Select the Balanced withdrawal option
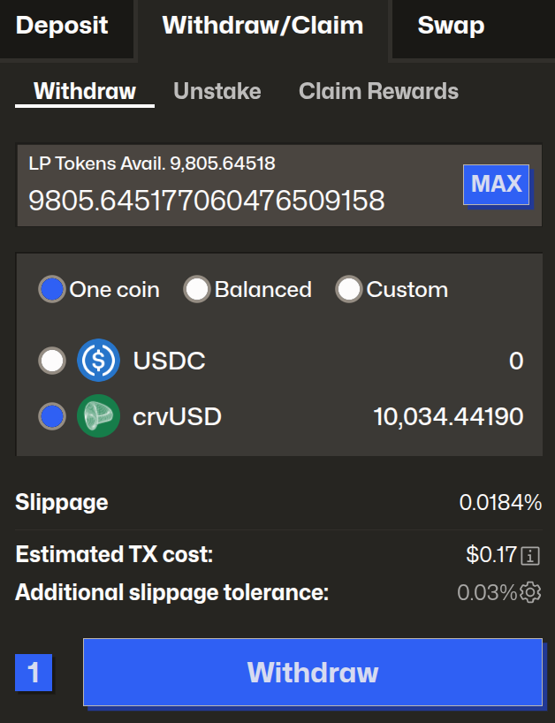Screen dimensions: 555x723 coord(197,289)
